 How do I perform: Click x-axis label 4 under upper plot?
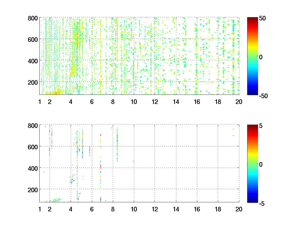[x=71, y=102]
